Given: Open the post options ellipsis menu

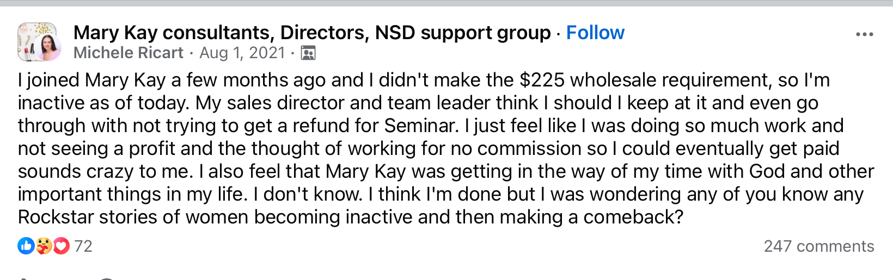Looking at the screenshot, I should pos(864,34).
